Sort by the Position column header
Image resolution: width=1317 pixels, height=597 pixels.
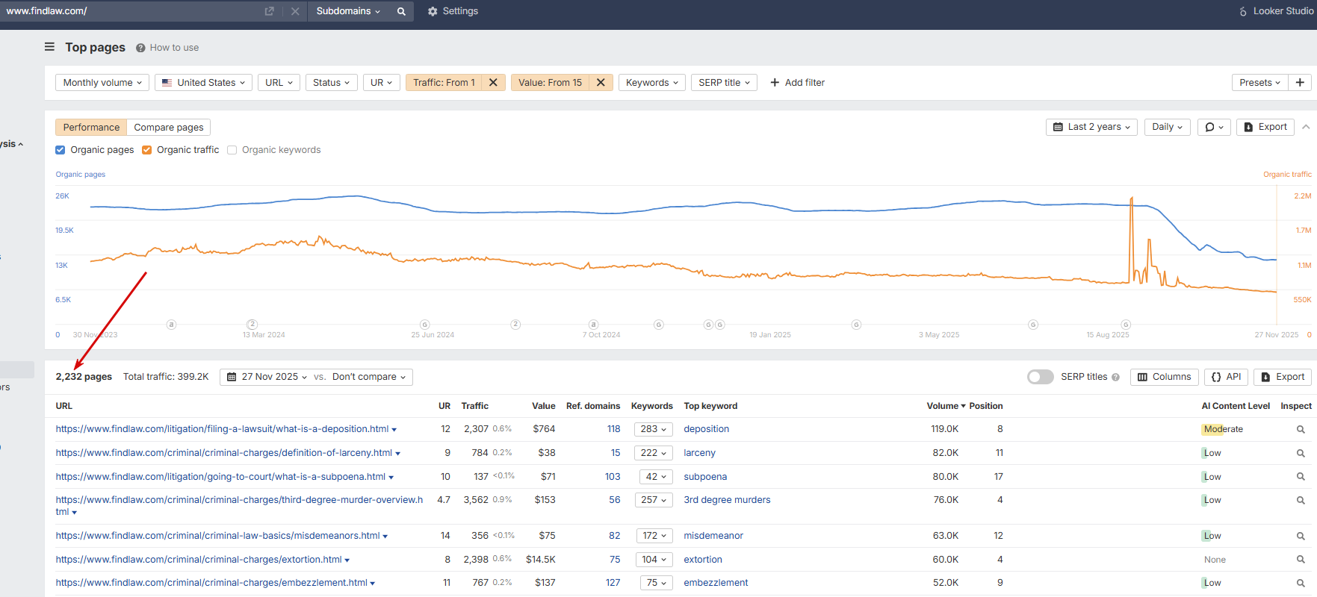[986, 406]
